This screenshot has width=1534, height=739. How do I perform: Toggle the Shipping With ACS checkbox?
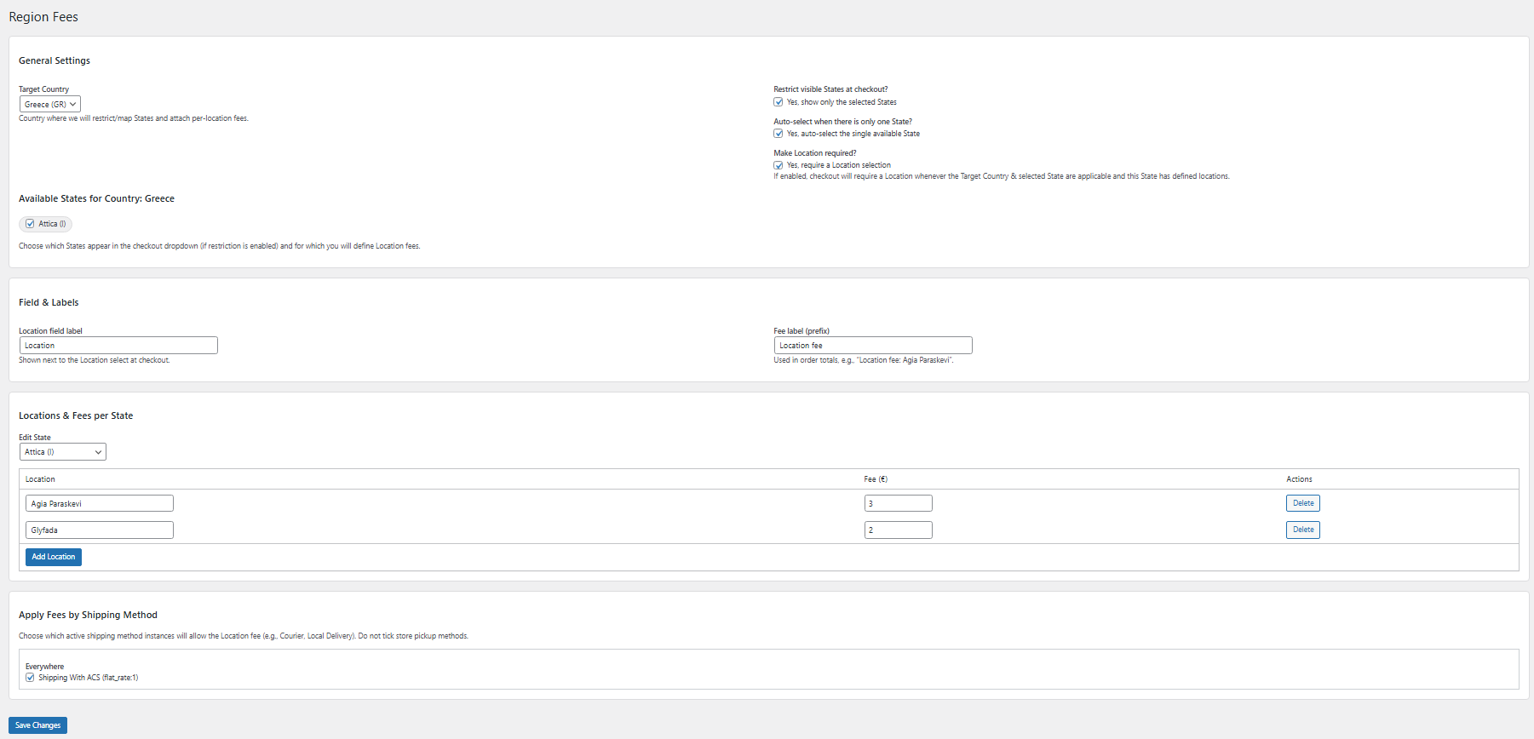pyautogui.click(x=30, y=678)
